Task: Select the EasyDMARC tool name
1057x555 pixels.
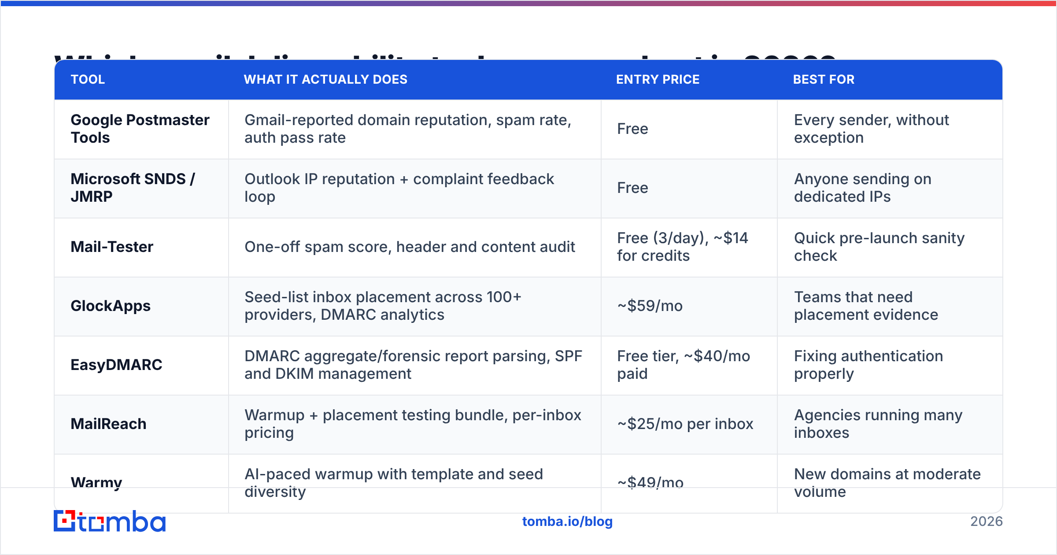Action: tap(116, 365)
